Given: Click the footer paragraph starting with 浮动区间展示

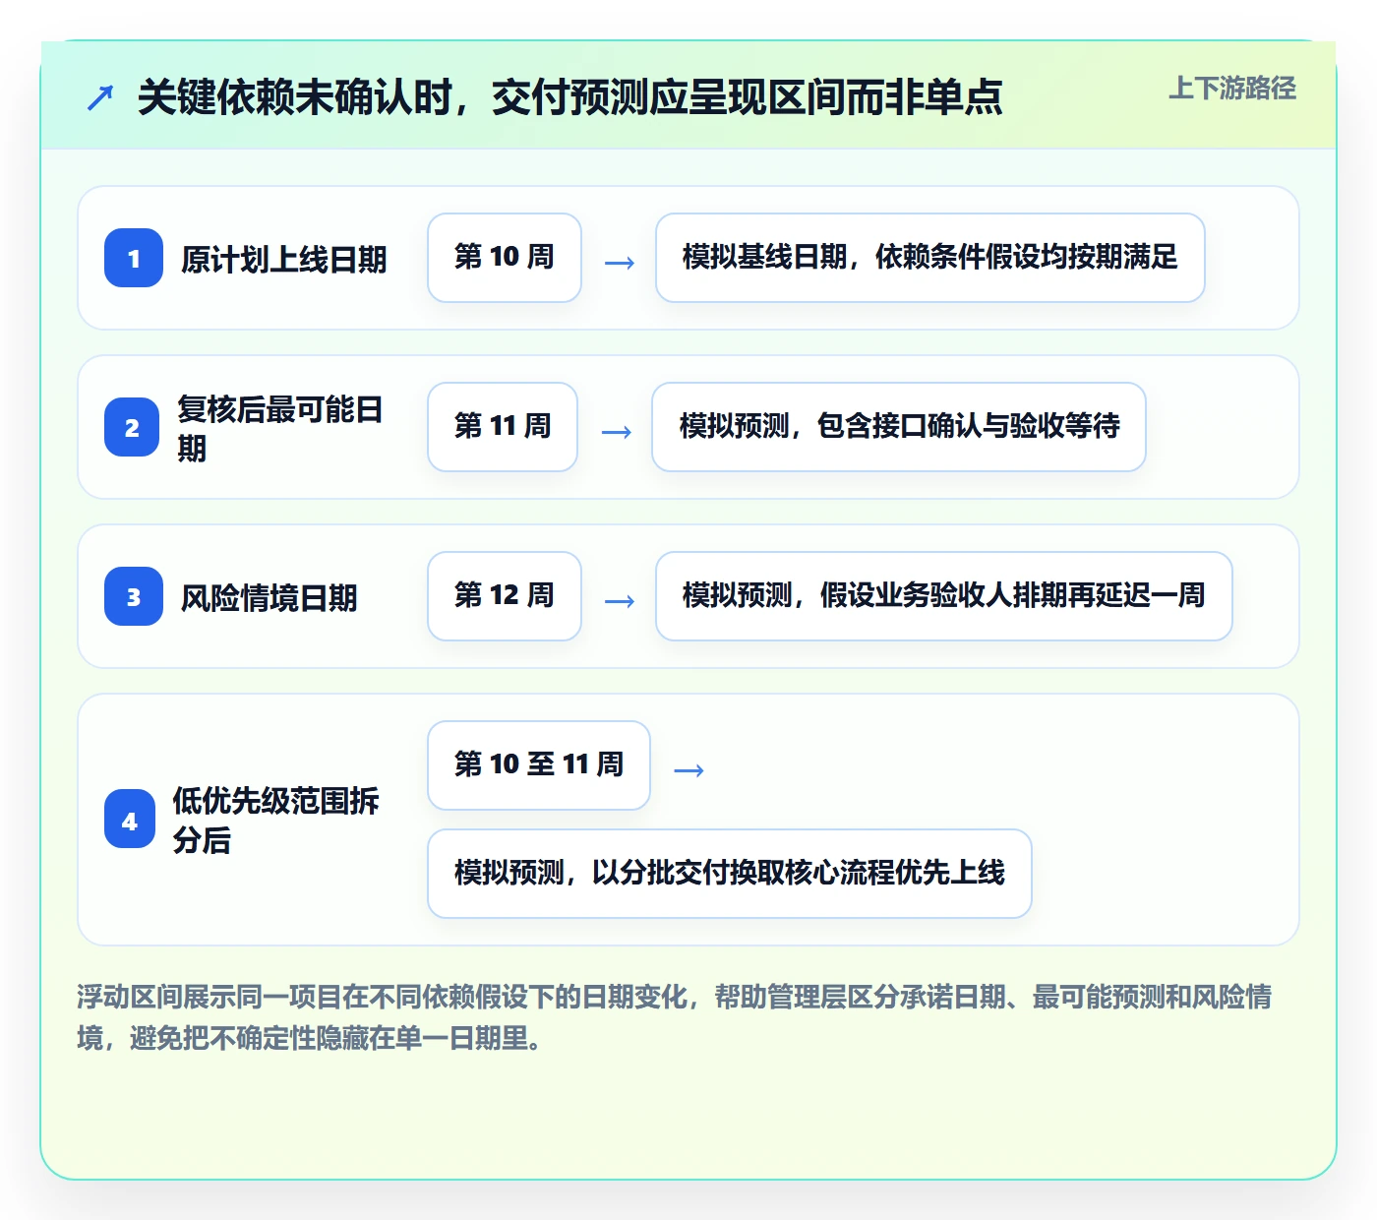Looking at the screenshot, I should [675, 1017].
